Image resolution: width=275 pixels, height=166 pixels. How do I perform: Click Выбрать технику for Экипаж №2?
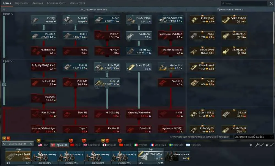tap(45, 156)
